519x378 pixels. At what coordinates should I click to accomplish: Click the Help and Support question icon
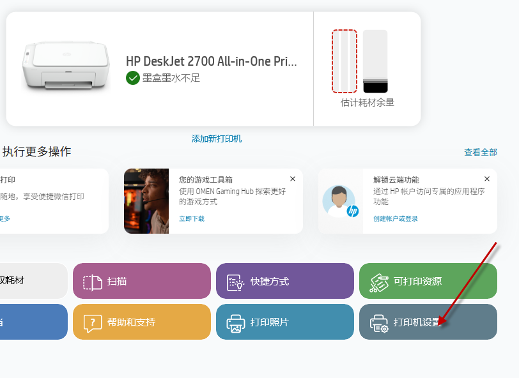(92, 323)
